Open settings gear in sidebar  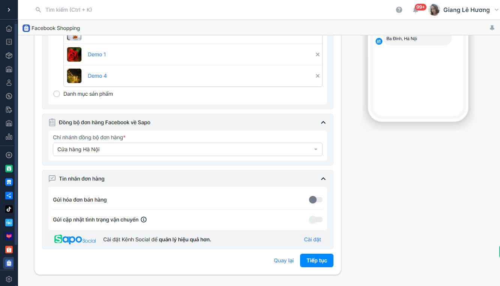(9, 279)
